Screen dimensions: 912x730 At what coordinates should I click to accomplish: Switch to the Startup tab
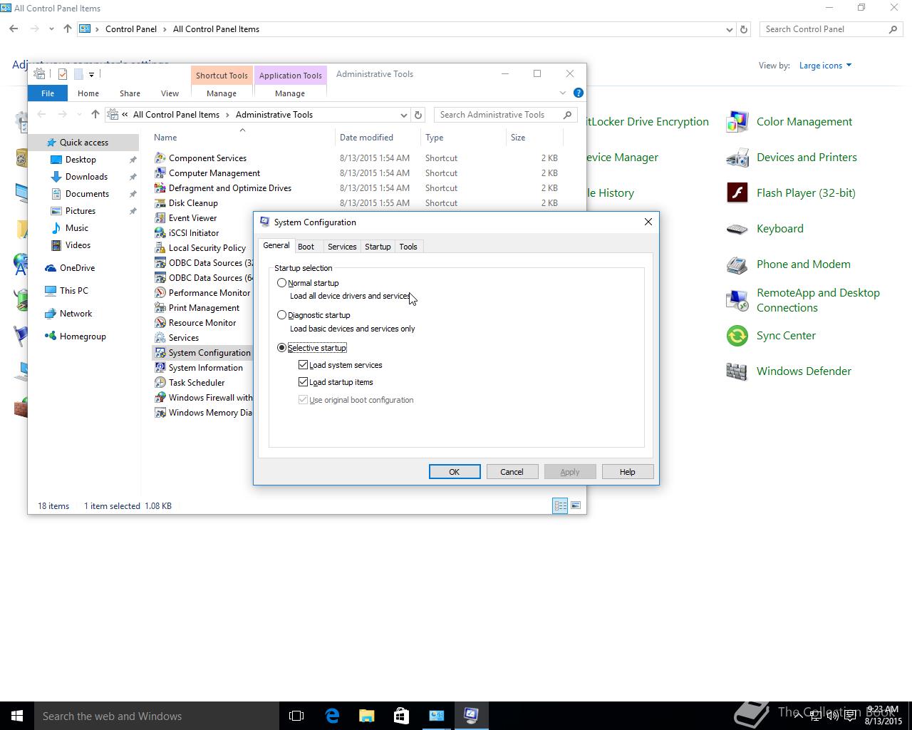tap(378, 247)
